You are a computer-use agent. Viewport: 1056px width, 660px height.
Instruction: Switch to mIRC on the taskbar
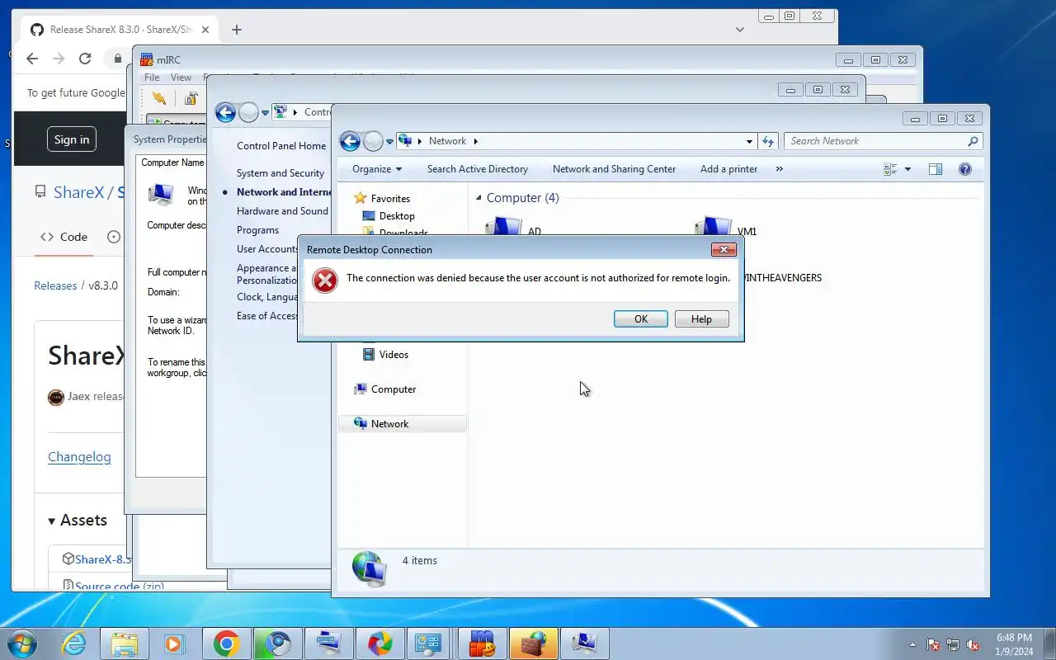(482, 643)
